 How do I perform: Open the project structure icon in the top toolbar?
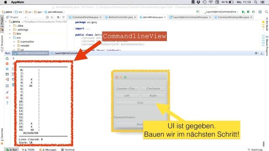[260, 12]
